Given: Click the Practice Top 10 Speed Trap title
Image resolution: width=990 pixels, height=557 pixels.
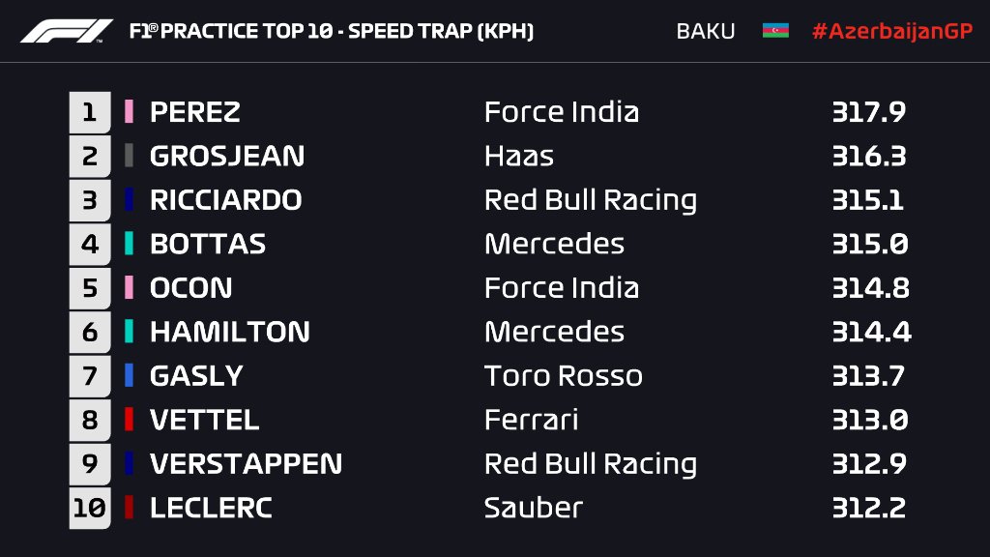Looking at the screenshot, I should [331, 31].
